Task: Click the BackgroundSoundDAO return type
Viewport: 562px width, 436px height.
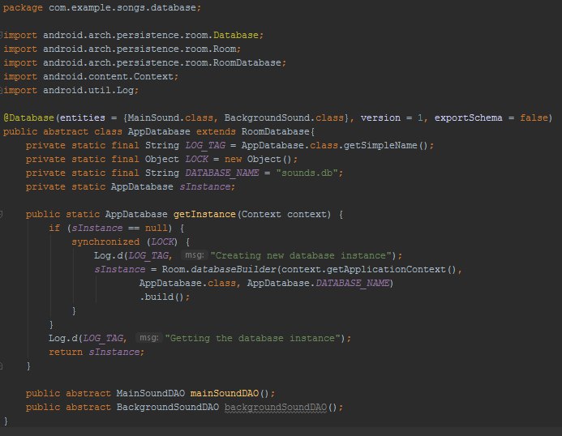Action: (168, 407)
